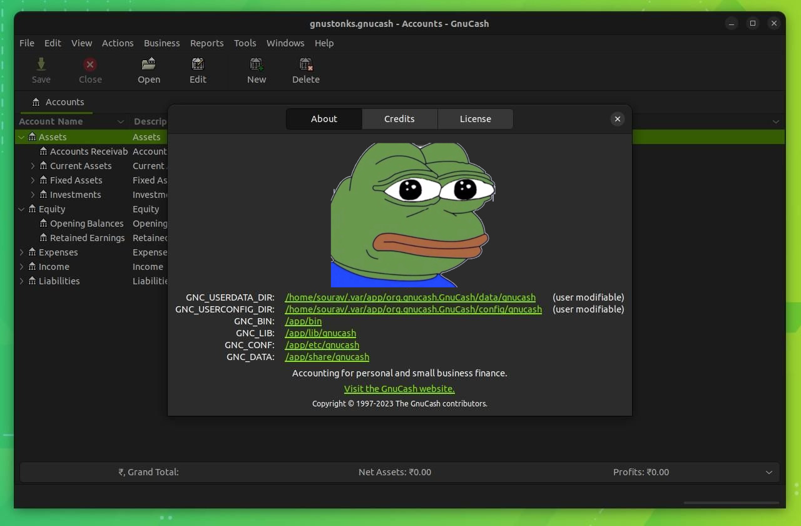The width and height of the screenshot is (801, 526).
Task: Open the /app/etc/gnucash path link
Action: [322, 345]
